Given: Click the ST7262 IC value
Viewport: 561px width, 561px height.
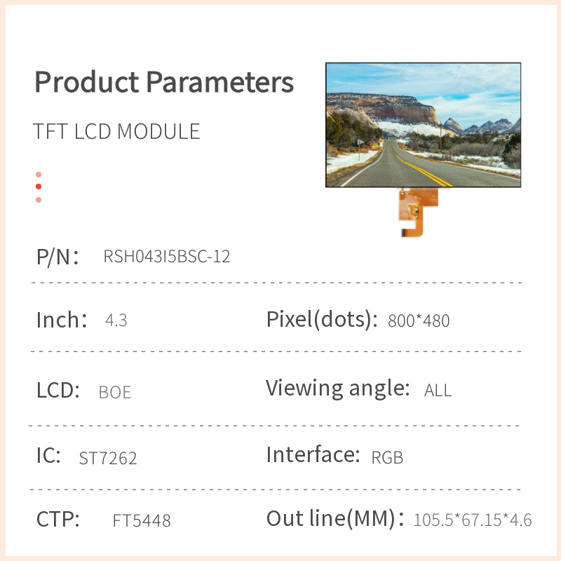Looking at the screenshot, I should (x=108, y=459).
